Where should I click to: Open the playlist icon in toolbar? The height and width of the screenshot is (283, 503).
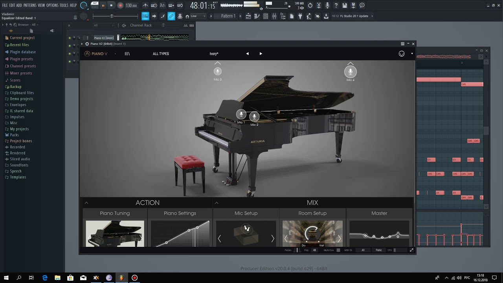pyautogui.click(x=248, y=16)
